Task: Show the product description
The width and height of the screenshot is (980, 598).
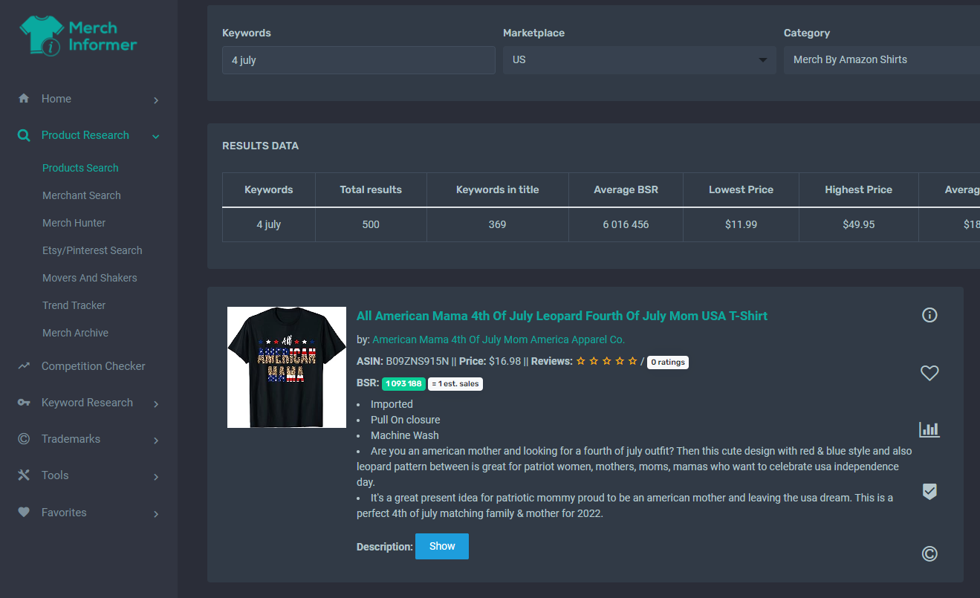Action: click(x=441, y=546)
